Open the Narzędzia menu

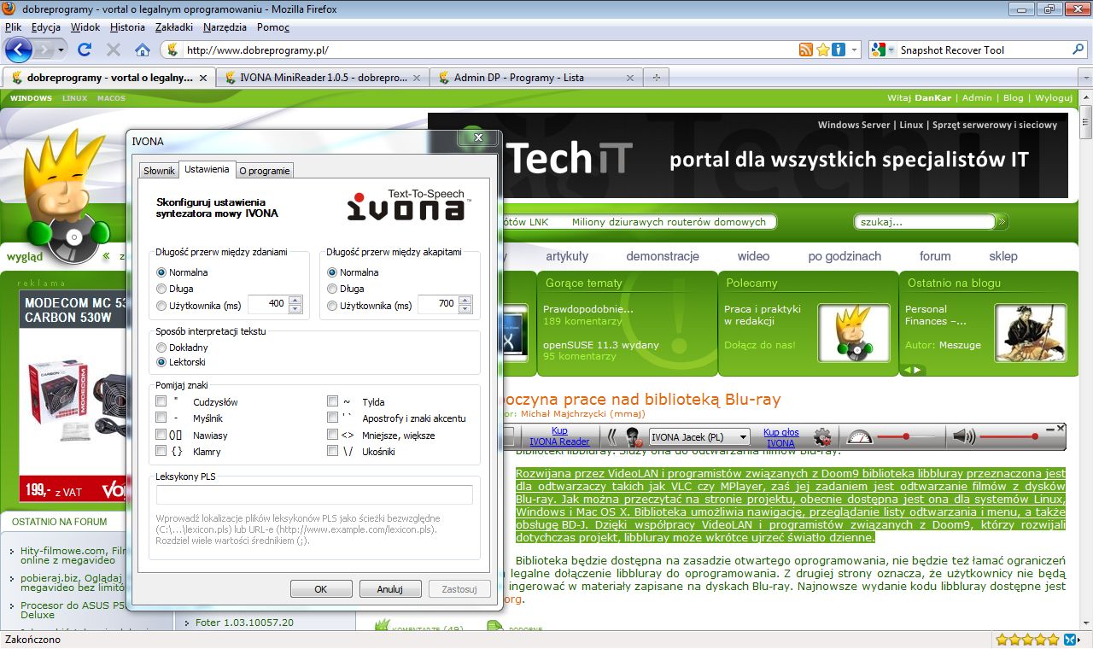click(225, 27)
